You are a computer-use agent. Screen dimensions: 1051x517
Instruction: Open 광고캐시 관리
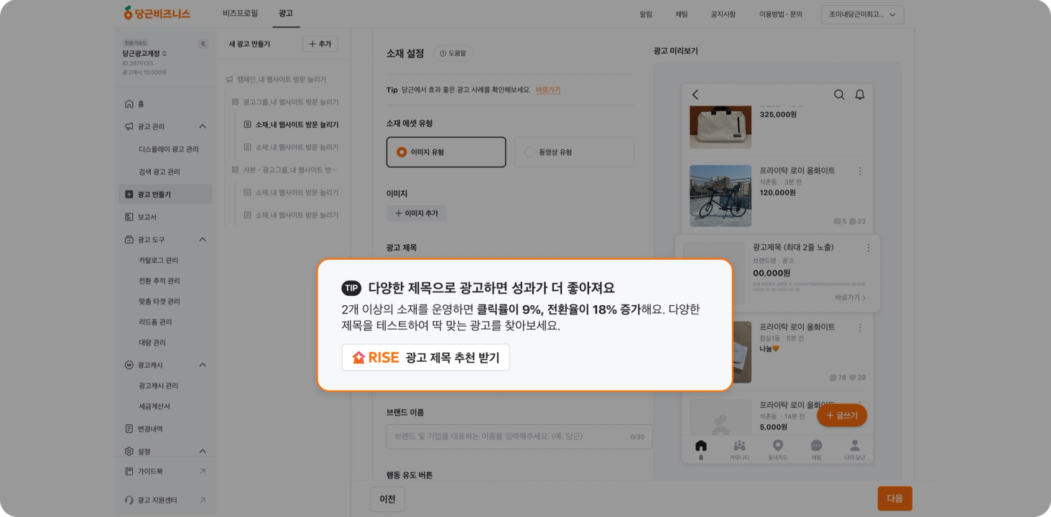159,386
